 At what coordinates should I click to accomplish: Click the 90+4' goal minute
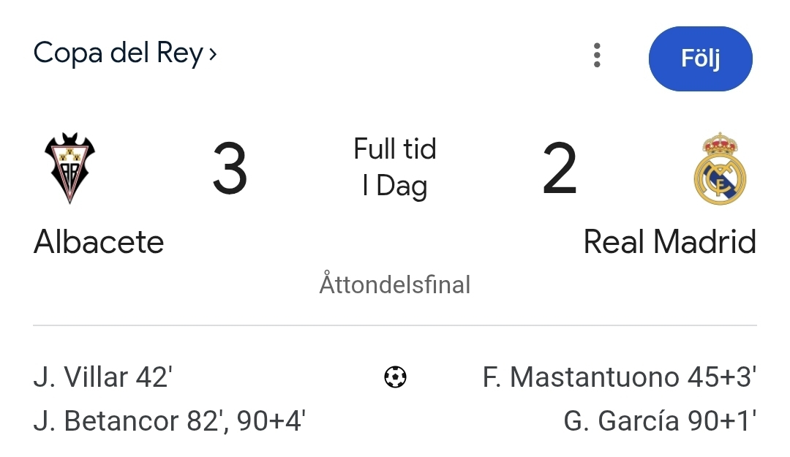(x=272, y=421)
